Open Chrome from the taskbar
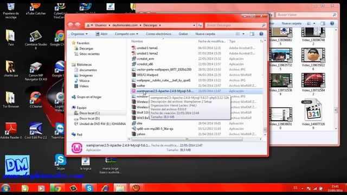Screen dimensions: 347x195 click(x=57, y=188)
